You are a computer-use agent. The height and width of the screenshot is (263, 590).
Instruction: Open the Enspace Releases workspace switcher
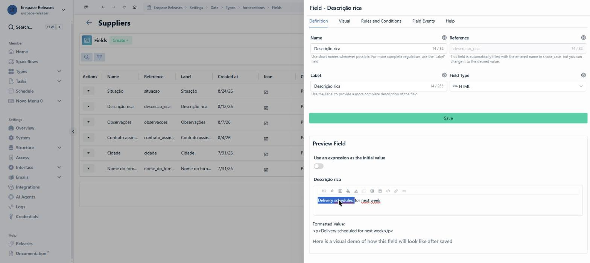point(36,10)
